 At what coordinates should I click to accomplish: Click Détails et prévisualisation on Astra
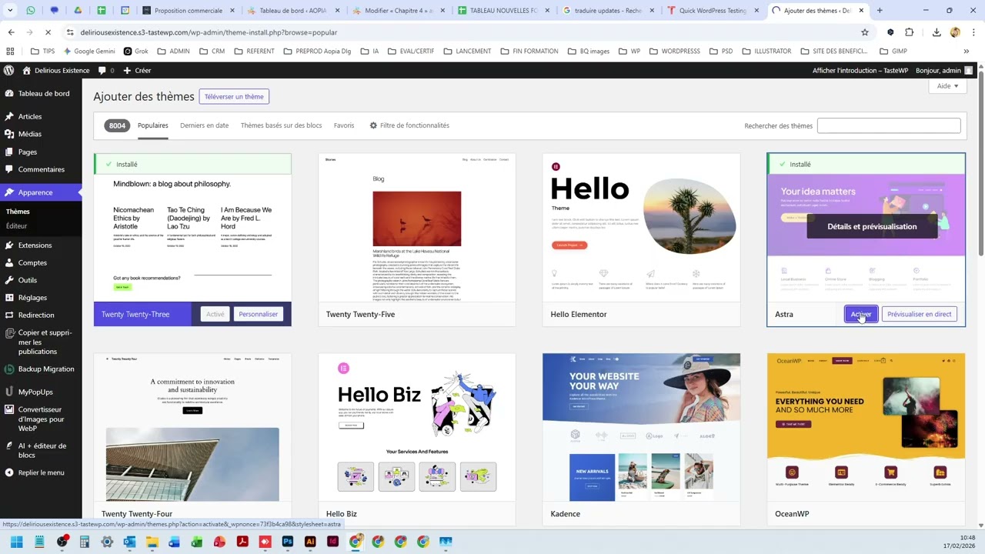(x=872, y=226)
